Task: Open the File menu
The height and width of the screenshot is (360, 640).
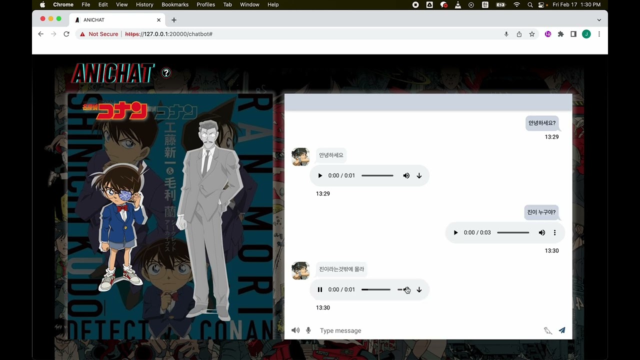Action: 86,4
